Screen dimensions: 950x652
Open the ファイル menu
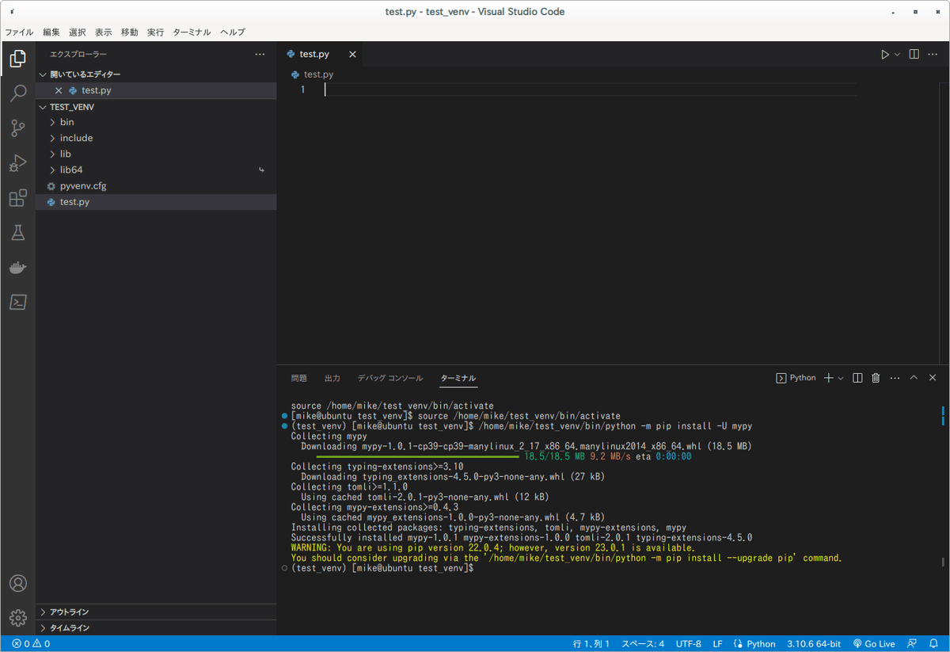point(19,32)
